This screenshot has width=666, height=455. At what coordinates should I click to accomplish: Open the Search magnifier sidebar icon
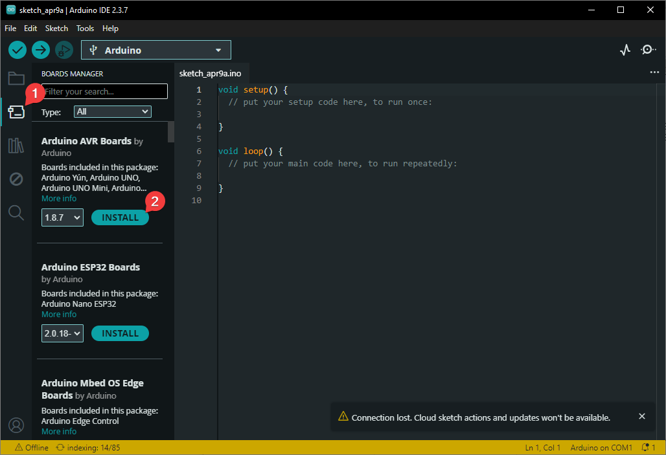pos(16,212)
